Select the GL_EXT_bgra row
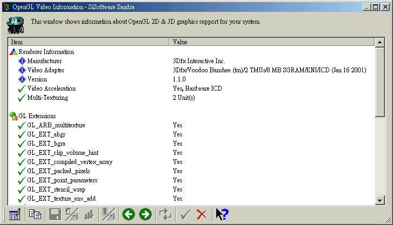Screen dimensions: 393x225 [46, 144]
